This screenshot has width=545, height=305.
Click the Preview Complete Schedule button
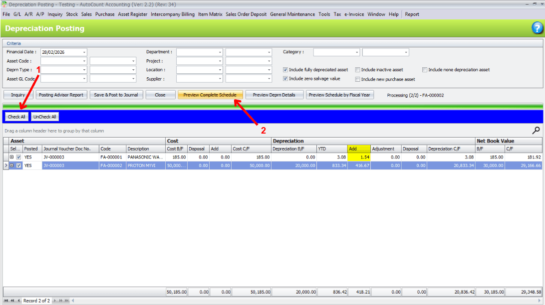210,94
